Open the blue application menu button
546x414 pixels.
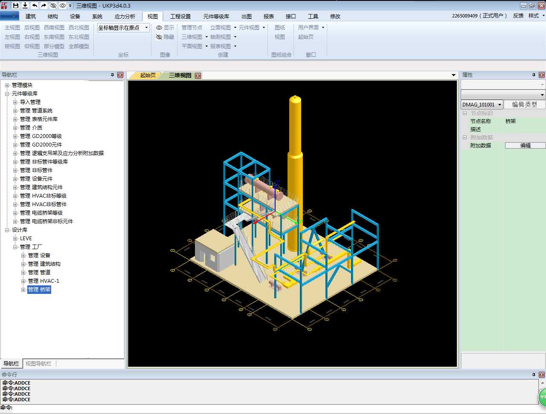(9, 16)
